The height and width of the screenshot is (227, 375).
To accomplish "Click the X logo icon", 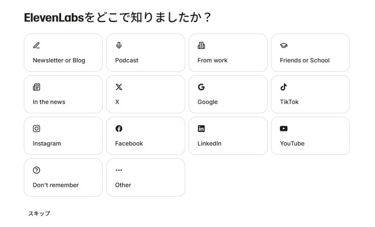I will click(x=119, y=87).
